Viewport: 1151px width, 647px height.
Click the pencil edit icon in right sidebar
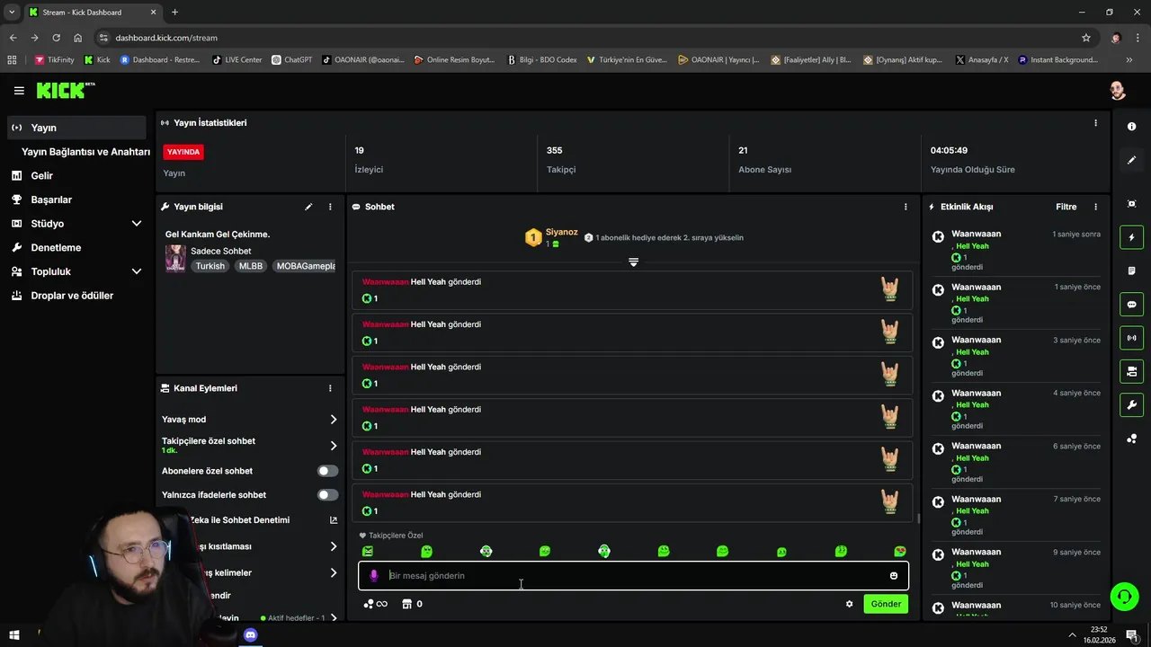point(1131,160)
